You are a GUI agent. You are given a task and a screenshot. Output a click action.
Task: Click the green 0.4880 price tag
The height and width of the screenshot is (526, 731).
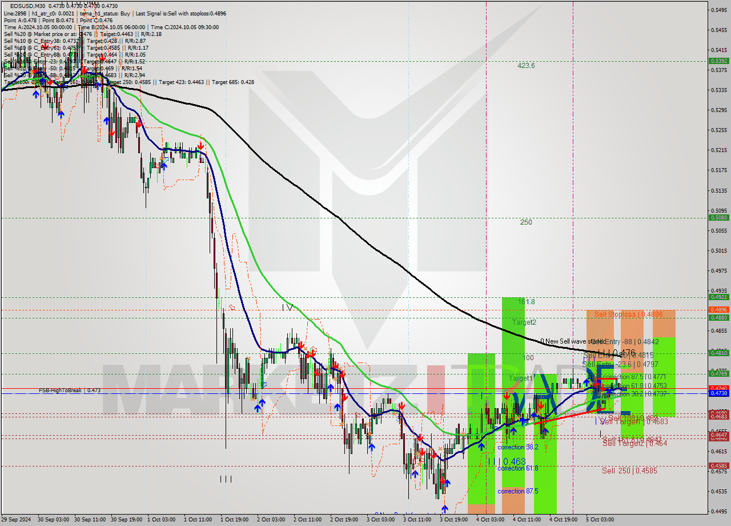(718, 317)
